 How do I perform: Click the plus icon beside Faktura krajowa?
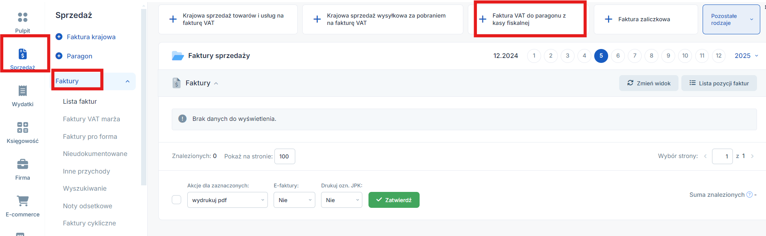(x=59, y=37)
